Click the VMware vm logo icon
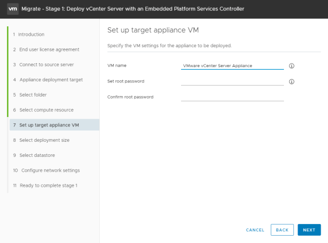Viewport: 328px width, 243px height. click(x=13, y=9)
